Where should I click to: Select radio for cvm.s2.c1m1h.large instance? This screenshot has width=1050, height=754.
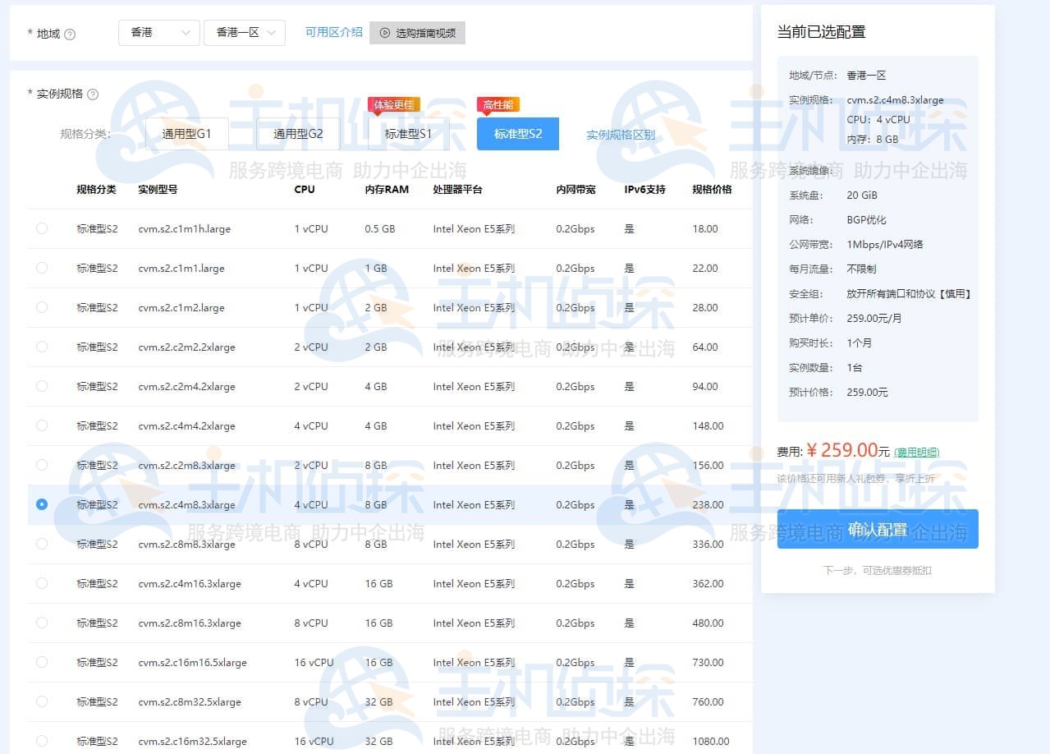coord(42,228)
